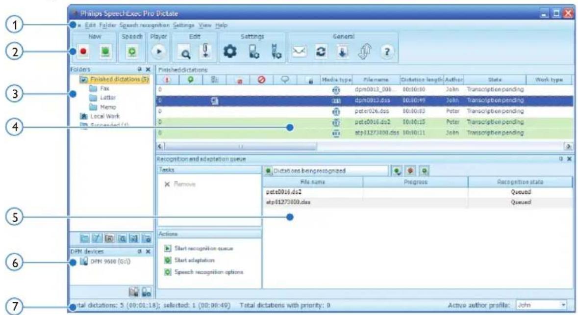Click first folder icon in Folders panel toolbar
This screenshot has width=578, height=315.
coord(84,238)
